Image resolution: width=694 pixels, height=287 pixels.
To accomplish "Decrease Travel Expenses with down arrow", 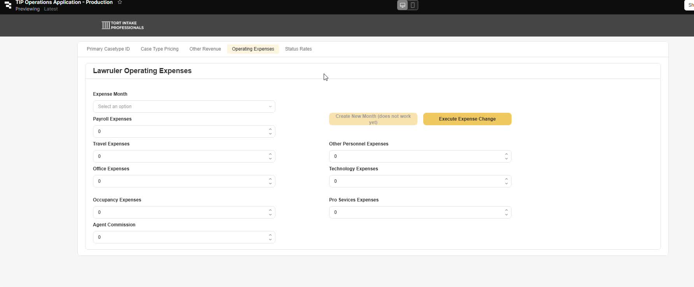I will [270, 159].
